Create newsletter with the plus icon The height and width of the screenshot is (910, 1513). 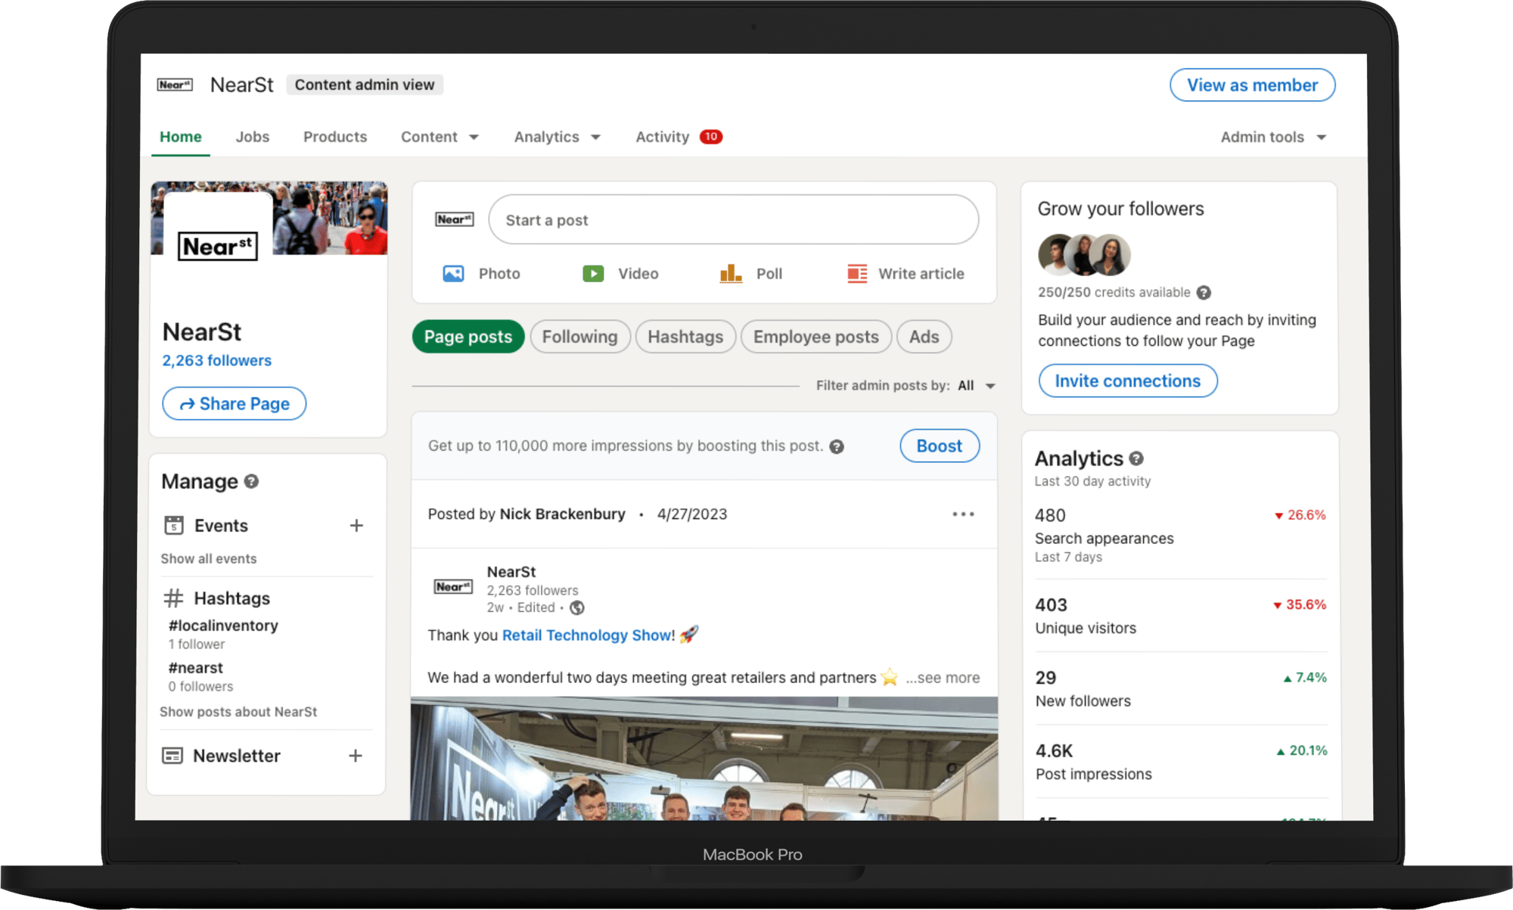356,756
